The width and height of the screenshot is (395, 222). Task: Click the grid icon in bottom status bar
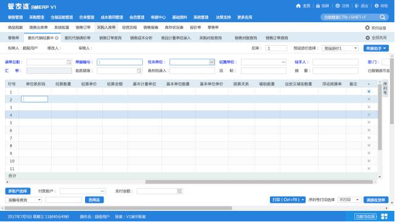click(385, 216)
